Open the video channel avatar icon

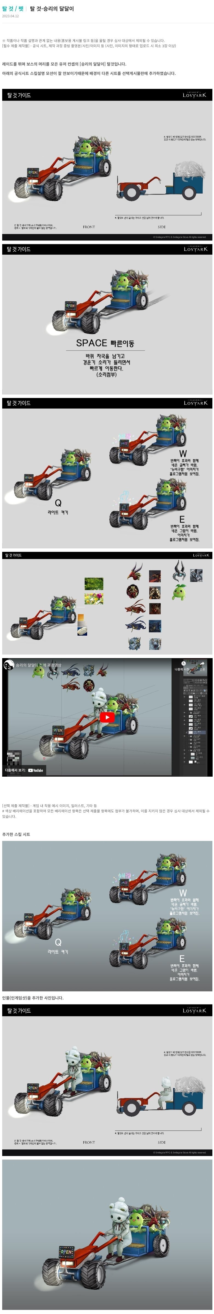click(9, 665)
